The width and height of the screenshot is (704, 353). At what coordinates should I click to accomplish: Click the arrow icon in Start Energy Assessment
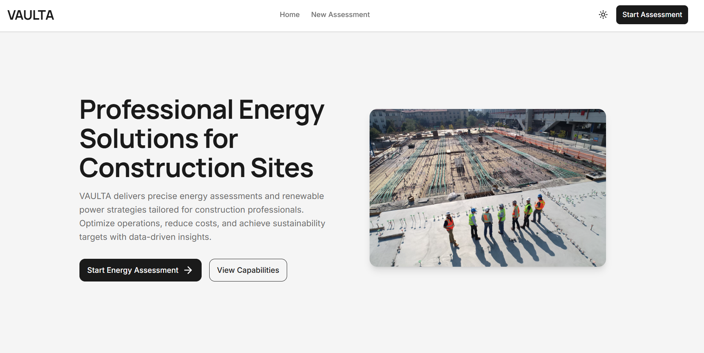(188, 270)
